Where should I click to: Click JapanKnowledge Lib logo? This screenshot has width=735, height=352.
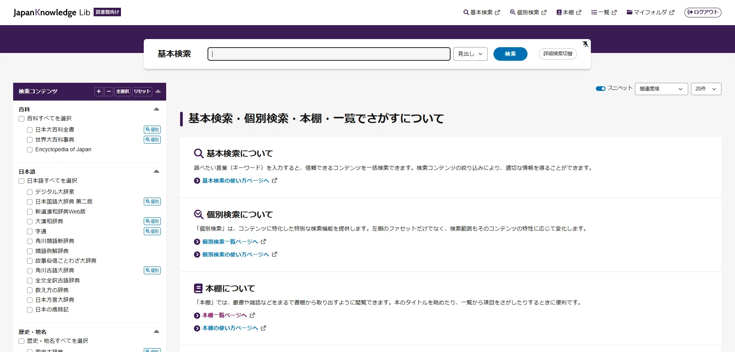click(x=52, y=12)
